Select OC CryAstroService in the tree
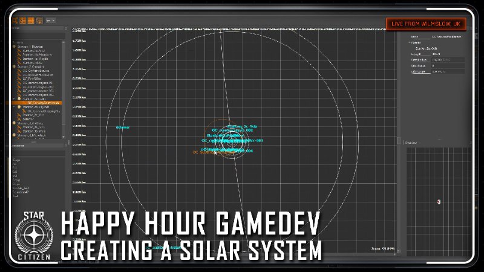The width and height of the screenshot is (484, 272). click(36, 71)
